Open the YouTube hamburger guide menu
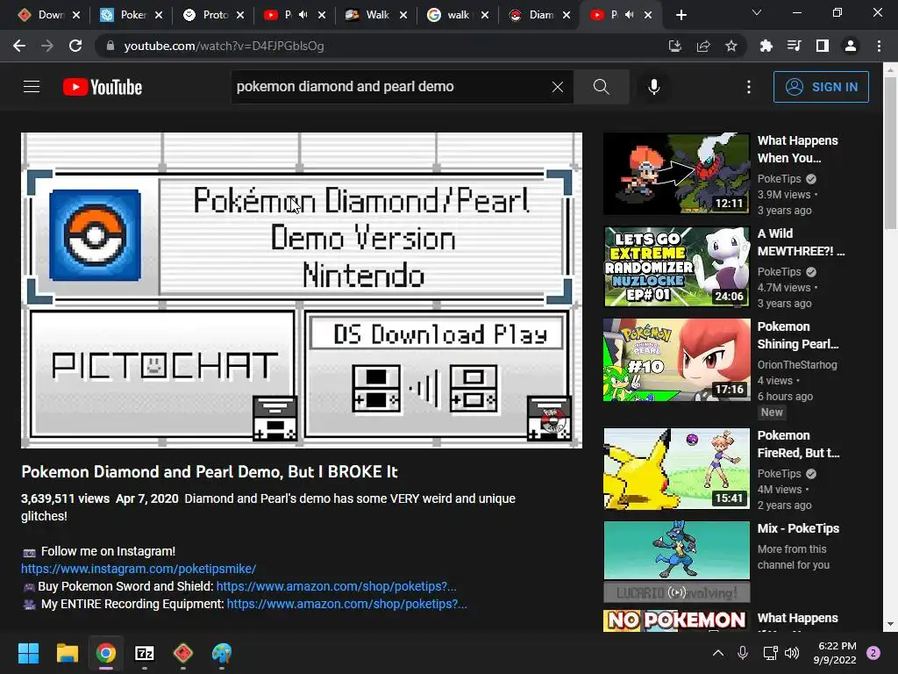898x674 pixels. (x=32, y=87)
